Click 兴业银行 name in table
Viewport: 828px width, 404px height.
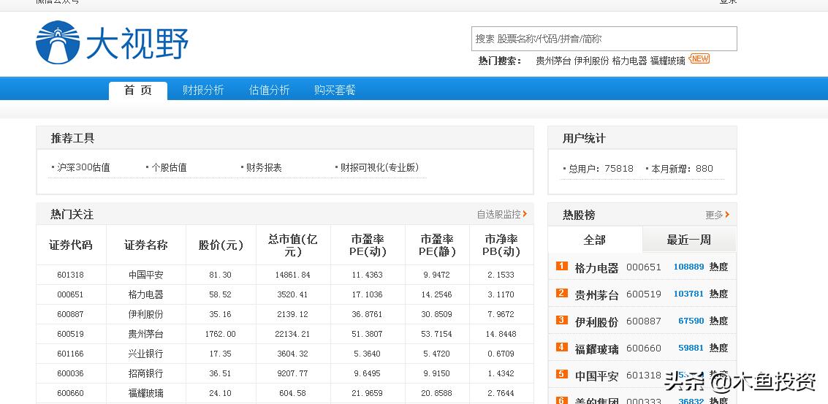[145, 354]
